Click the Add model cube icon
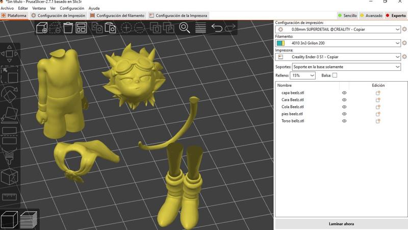Screen dimensions: 408x230 (41, 28)
